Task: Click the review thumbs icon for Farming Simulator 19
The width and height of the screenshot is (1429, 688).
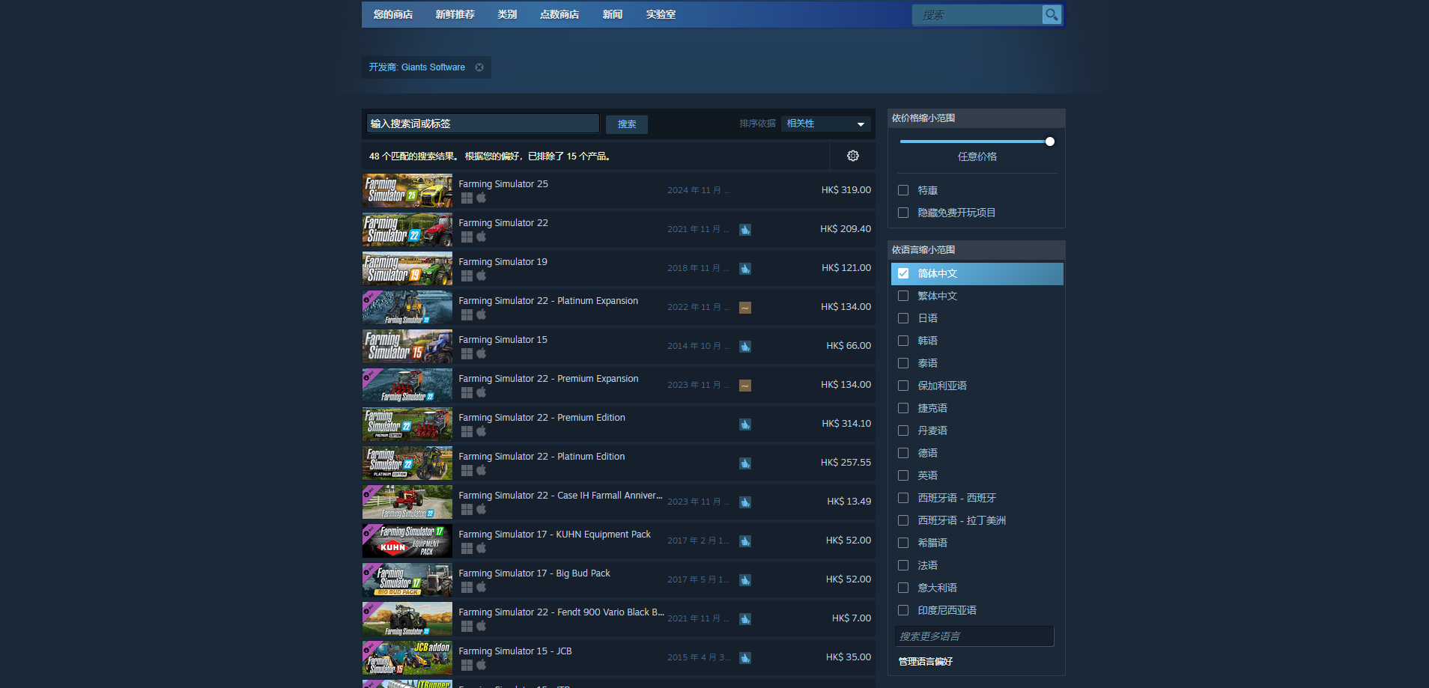Action: click(745, 269)
